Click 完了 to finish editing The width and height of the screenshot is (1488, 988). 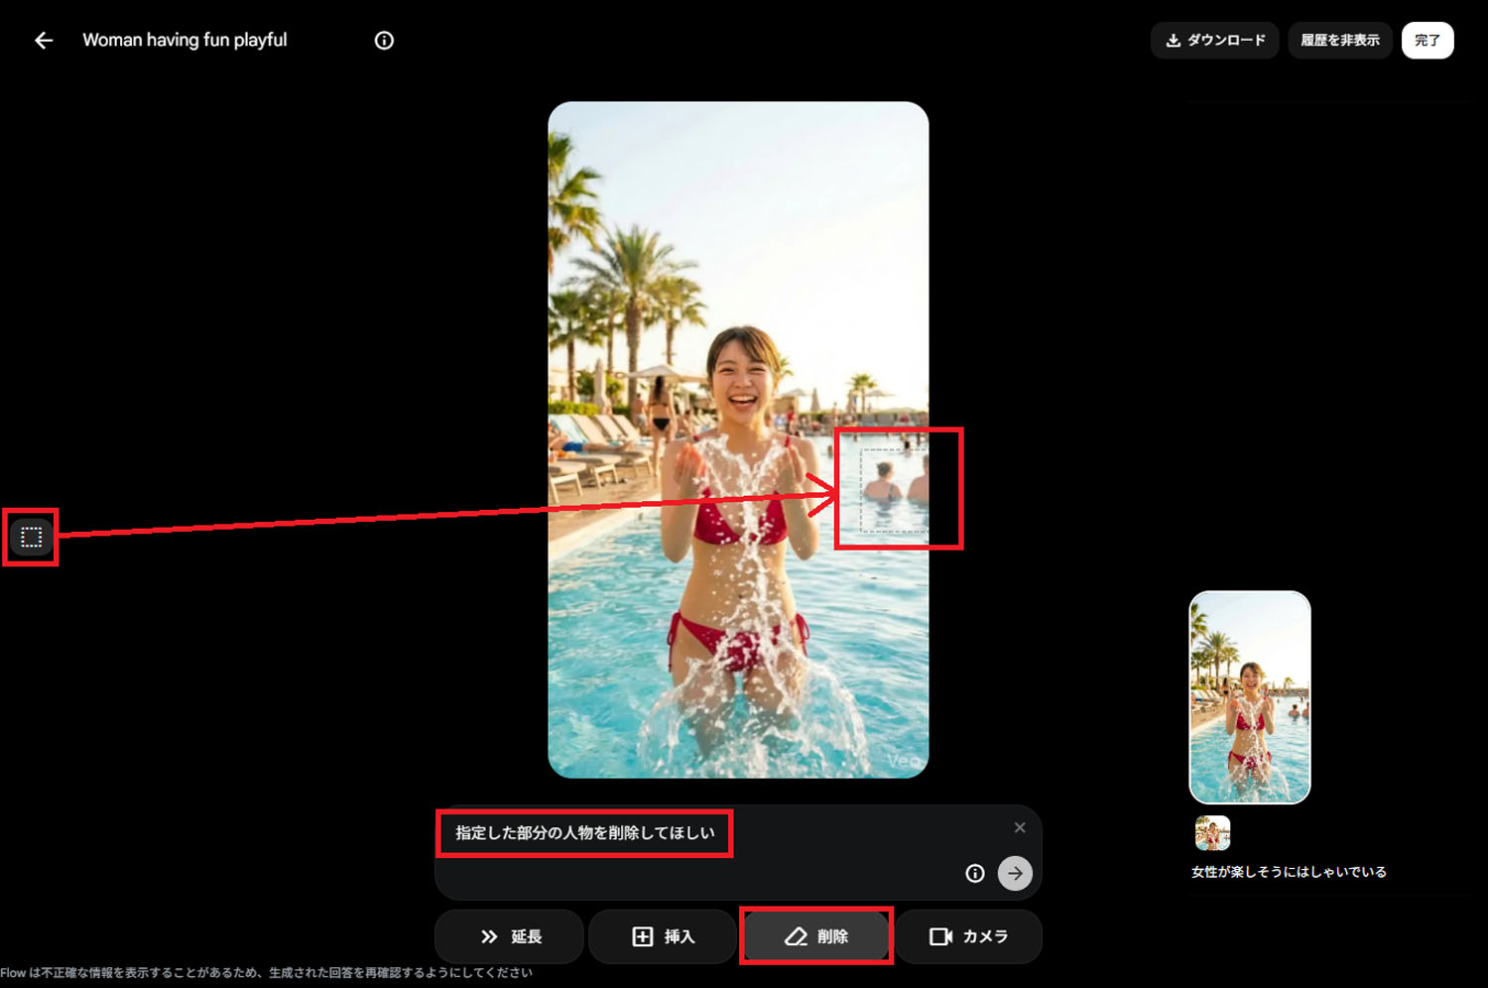tap(1426, 40)
